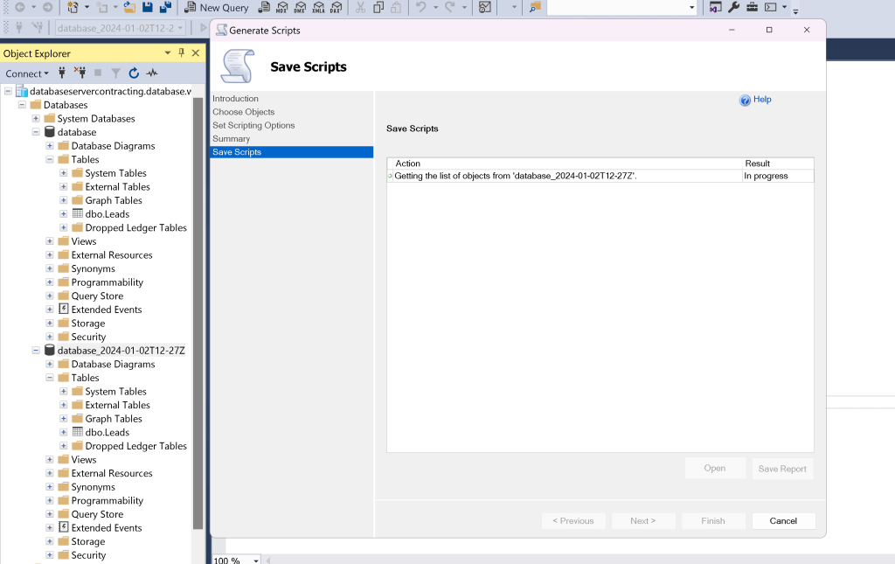
Task: Open the Connect dropdown in Object Explorer
Action: (x=27, y=73)
